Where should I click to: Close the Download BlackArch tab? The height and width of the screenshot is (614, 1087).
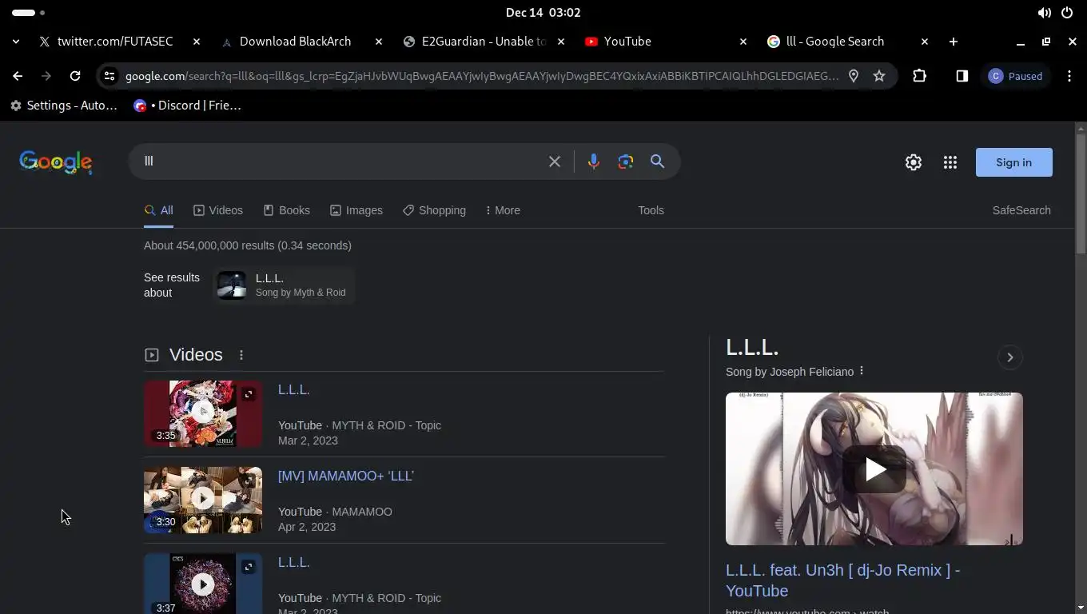(379, 42)
